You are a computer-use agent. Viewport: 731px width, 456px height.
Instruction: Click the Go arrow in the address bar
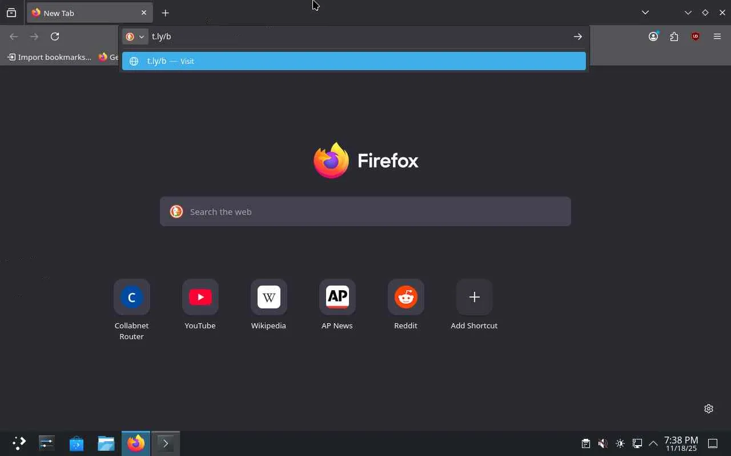[578, 36]
